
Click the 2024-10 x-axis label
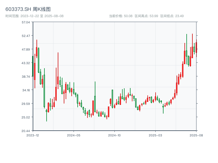[114, 135]
